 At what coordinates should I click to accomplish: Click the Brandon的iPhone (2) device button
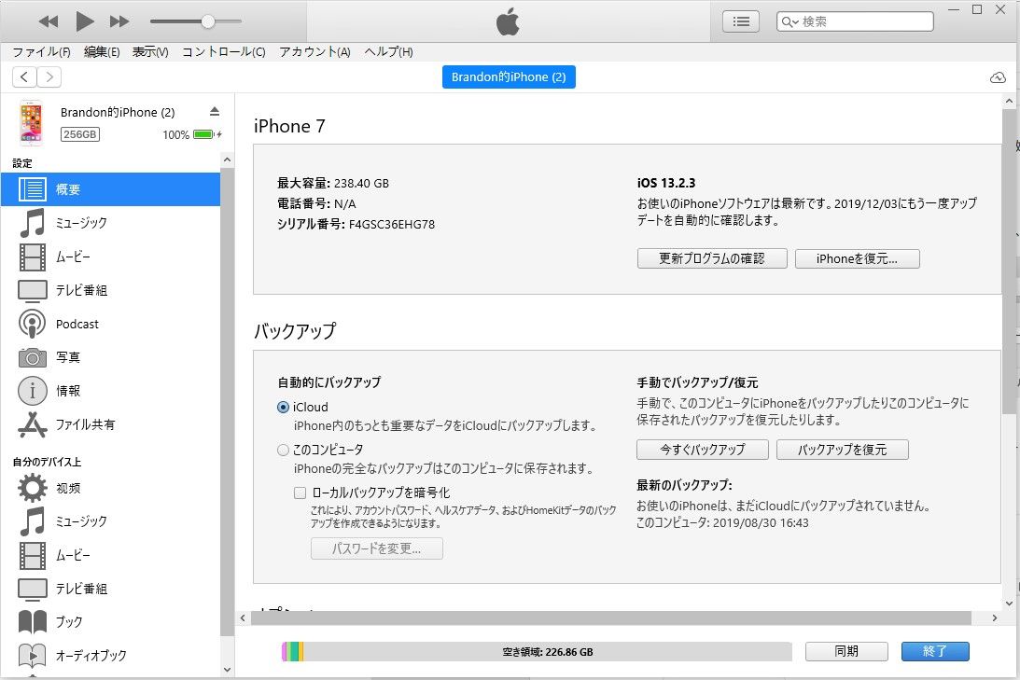point(509,76)
